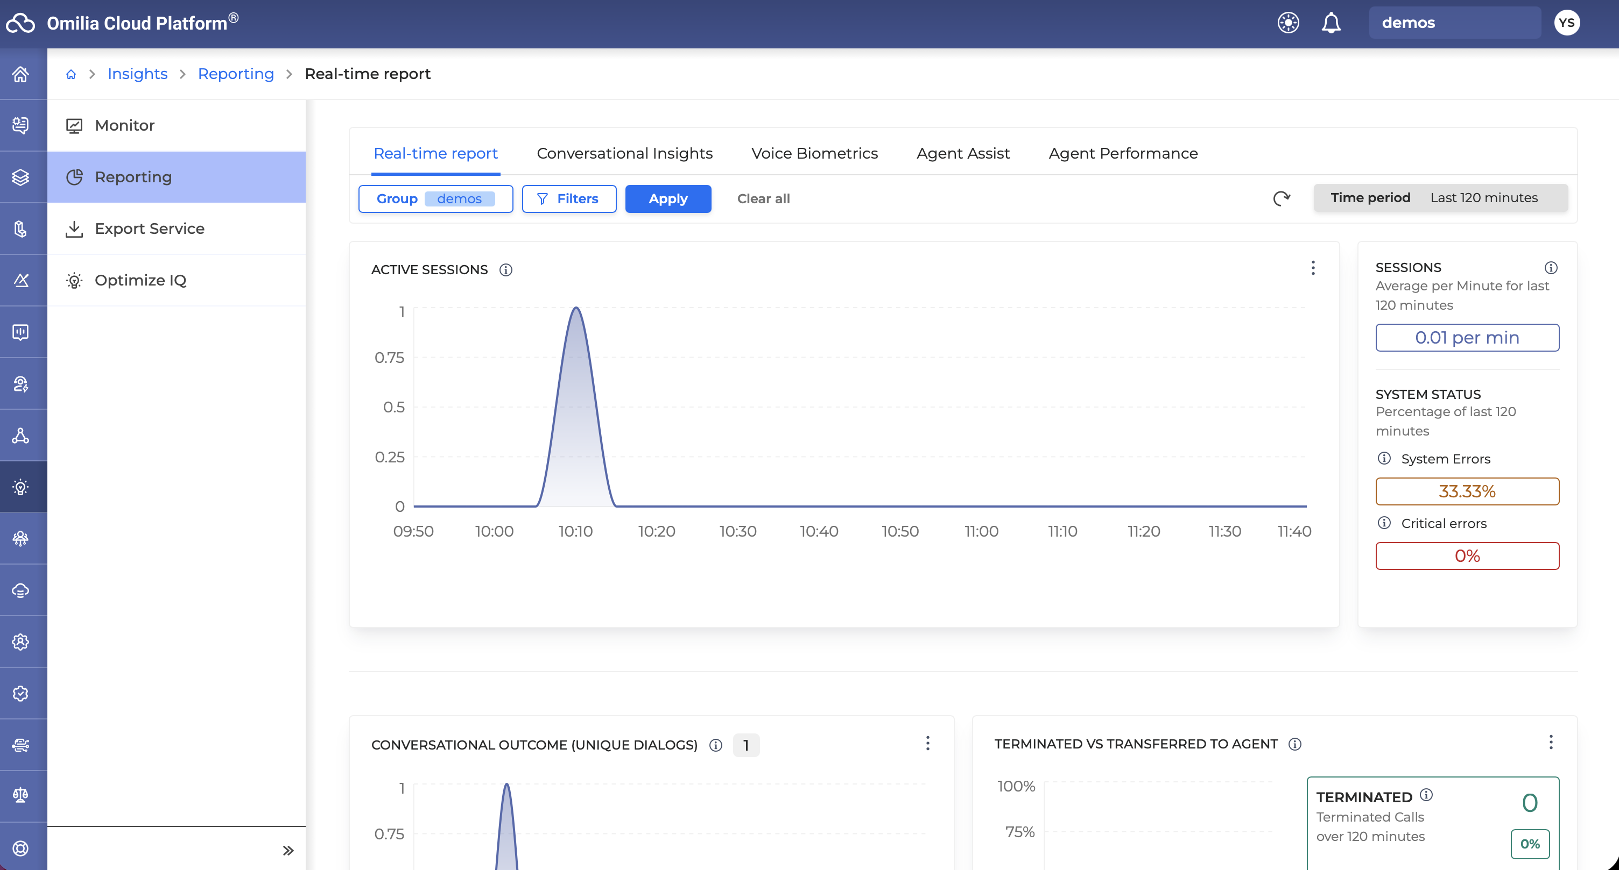
Task: Open the L-shaped block icon in the left rail
Action: 21,229
